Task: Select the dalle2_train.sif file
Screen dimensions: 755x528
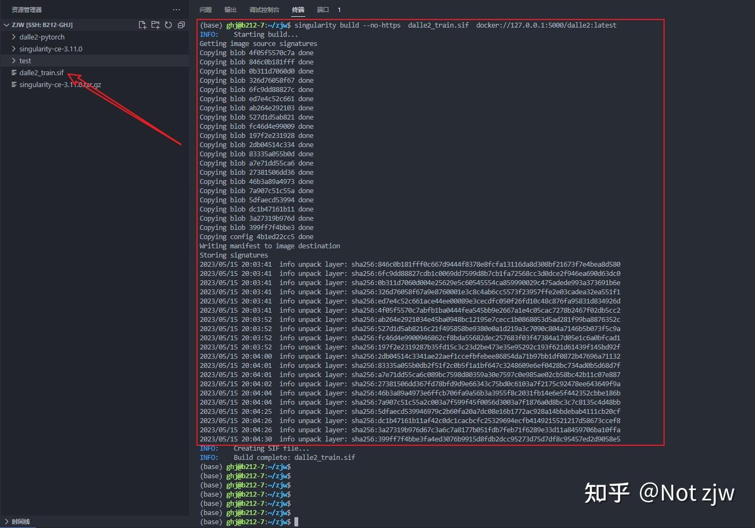Action: coord(42,72)
